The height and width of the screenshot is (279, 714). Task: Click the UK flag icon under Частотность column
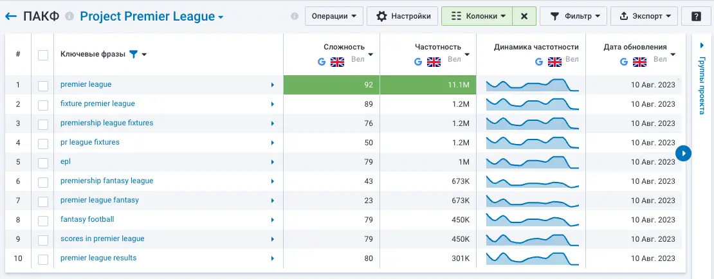pyautogui.click(x=434, y=62)
